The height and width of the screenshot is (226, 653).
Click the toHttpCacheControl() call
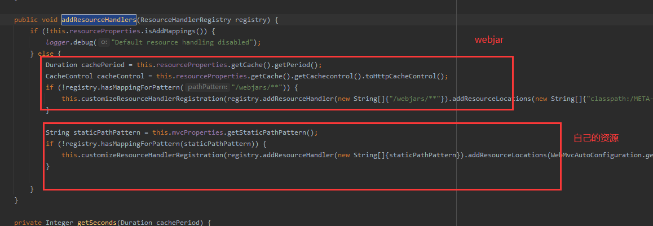coord(404,76)
